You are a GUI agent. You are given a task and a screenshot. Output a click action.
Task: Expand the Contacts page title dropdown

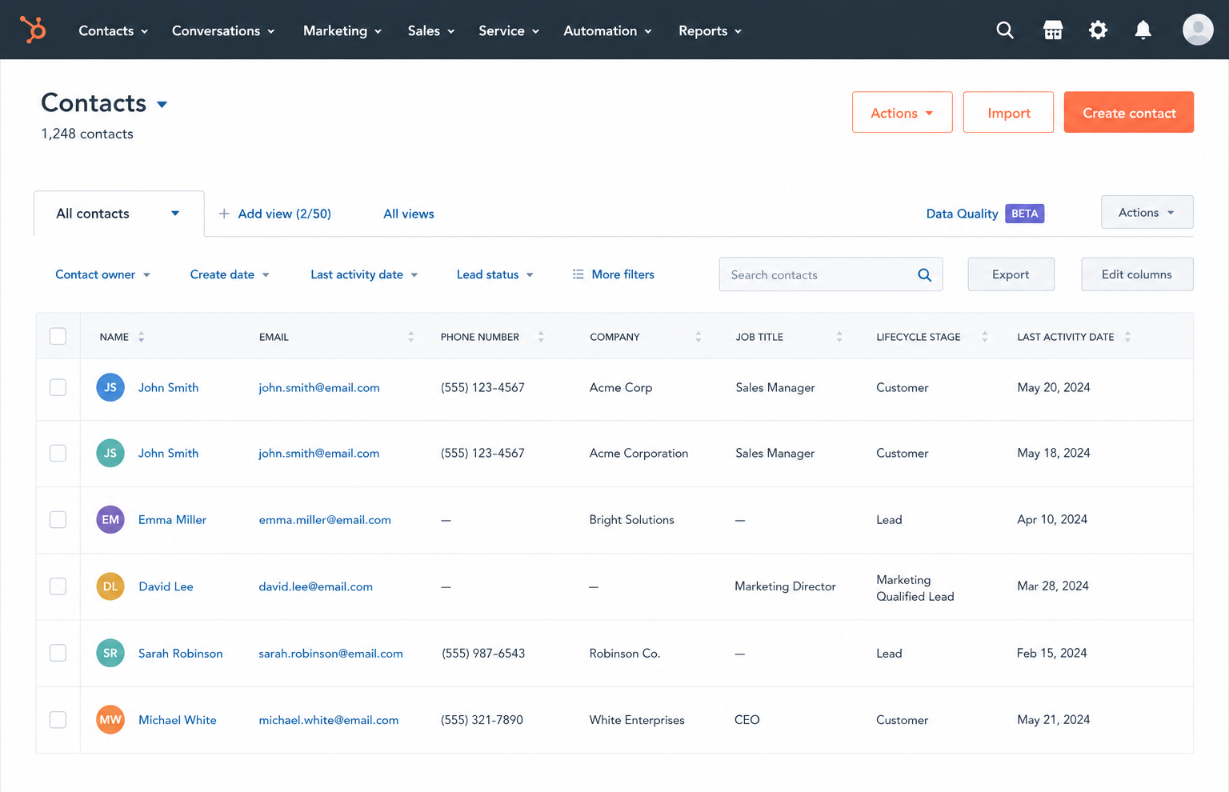162,105
